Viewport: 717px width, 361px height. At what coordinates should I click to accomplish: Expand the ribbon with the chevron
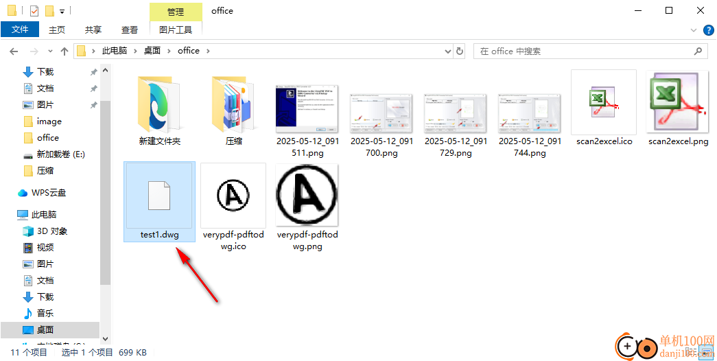(693, 30)
